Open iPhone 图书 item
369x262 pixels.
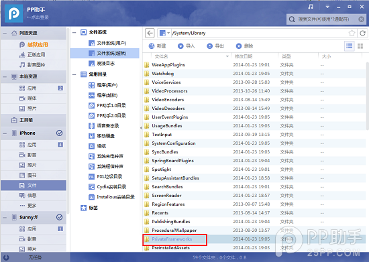34,176
